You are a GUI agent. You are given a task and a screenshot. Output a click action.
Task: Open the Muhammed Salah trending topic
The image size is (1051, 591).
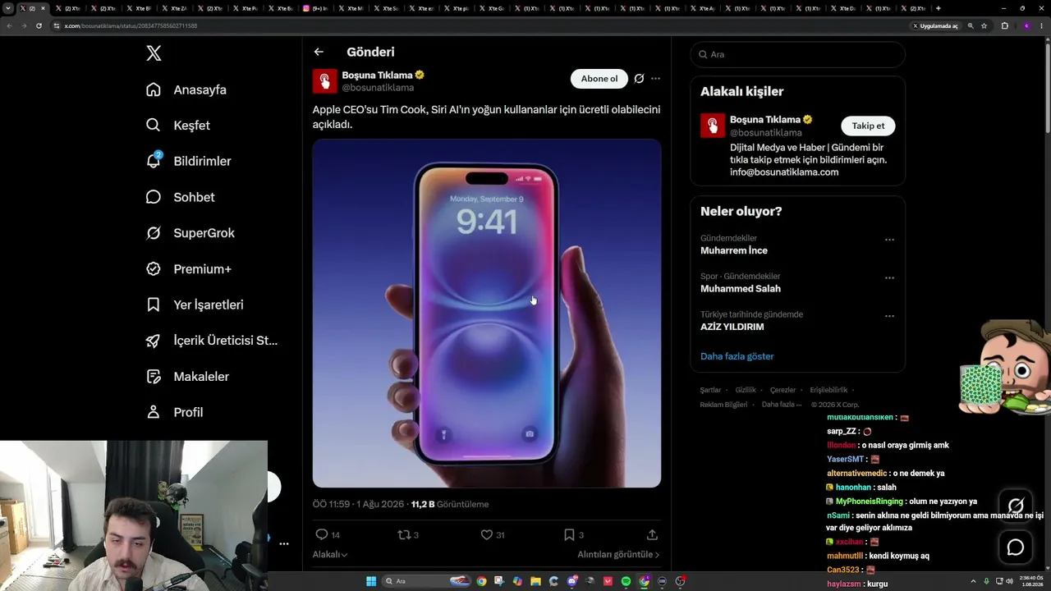coord(741,289)
